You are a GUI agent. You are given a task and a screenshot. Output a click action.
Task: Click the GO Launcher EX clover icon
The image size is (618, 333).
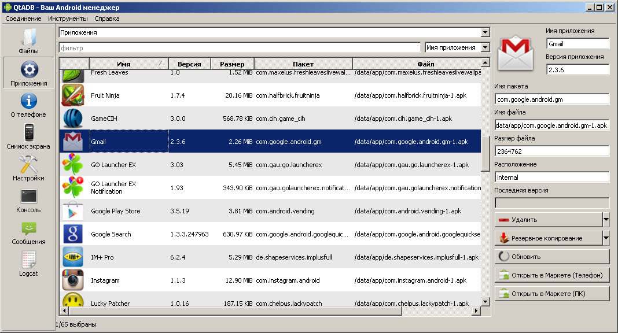pyautogui.click(x=73, y=165)
